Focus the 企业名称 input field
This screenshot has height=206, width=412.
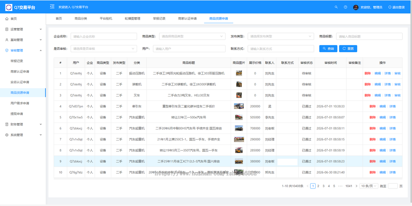pyautogui.click(x=104, y=36)
